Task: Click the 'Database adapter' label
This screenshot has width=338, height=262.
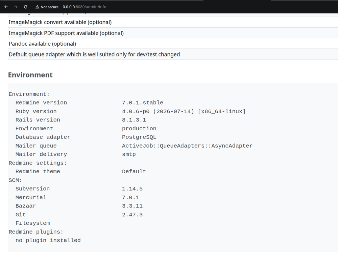Action: click(x=43, y=137)
